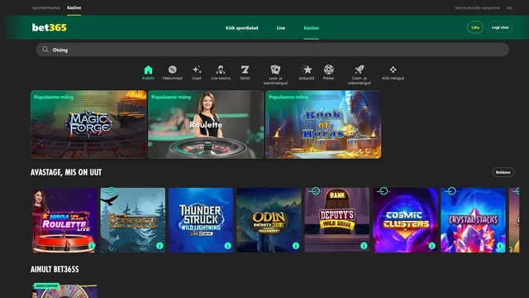Click the bet365 logo
The width and height of the screenshot is (529, 298).
click(50, 27)
